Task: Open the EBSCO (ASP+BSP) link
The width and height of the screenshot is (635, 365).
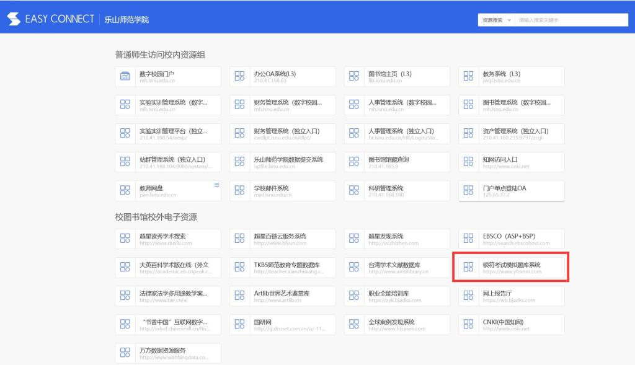Action: point(512,239)
